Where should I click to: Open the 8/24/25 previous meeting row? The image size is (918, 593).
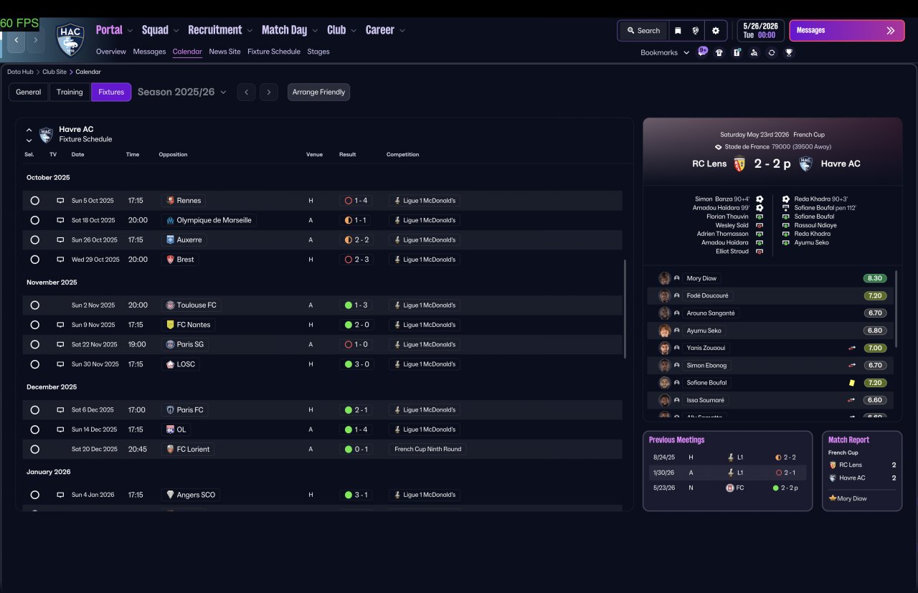[727, 457]
